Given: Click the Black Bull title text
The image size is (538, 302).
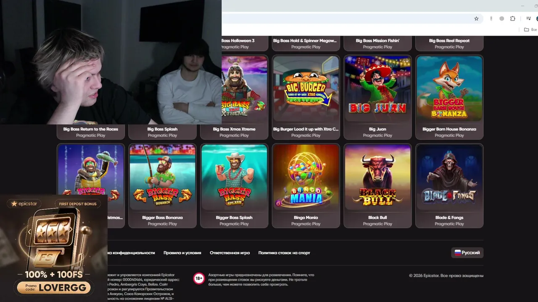Looking at the screenshot, I should (377, 218).
